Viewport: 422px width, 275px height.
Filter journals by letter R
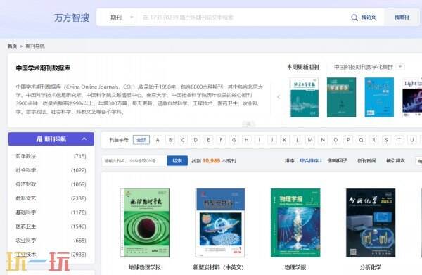[x=374, y=140]
